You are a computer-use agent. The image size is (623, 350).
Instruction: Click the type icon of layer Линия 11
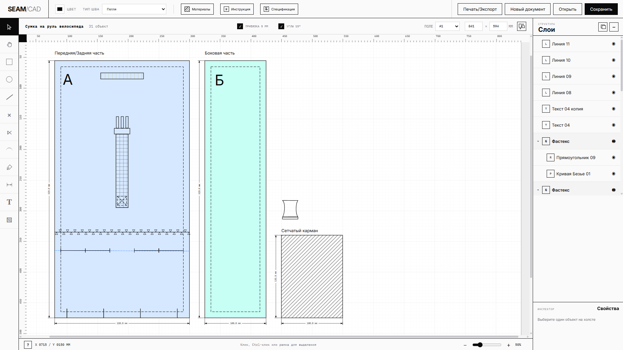546,44
